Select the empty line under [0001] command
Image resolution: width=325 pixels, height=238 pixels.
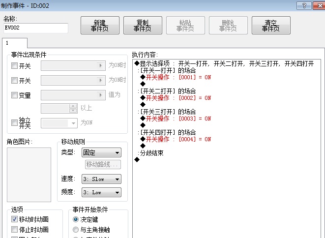[x=143, y=84]
